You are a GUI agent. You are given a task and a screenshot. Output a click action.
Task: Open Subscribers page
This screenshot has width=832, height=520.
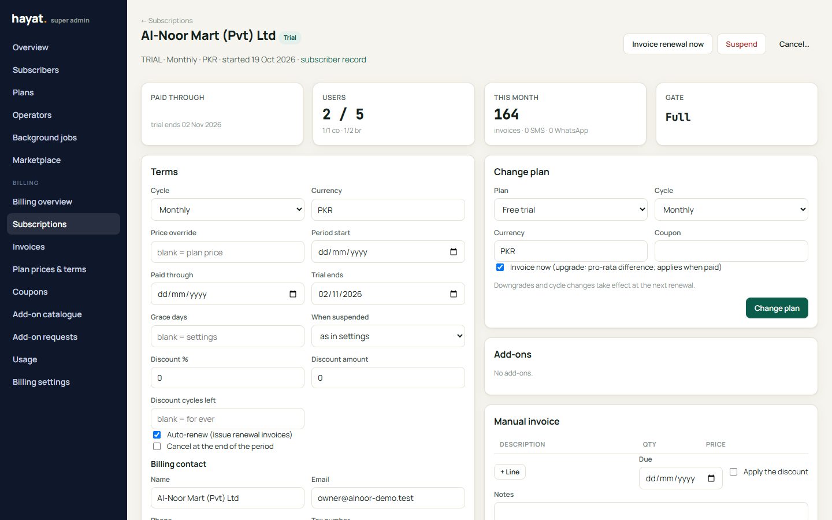(x=64, y=70)
